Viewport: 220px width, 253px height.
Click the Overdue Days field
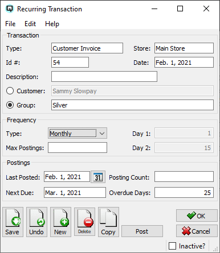click(184, 193)
